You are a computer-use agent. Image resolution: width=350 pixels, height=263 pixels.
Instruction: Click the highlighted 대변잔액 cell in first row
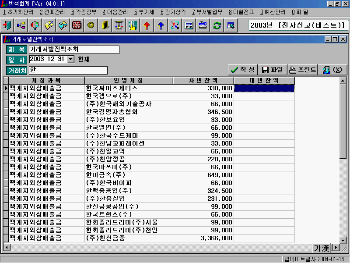[x=264, y=89]
